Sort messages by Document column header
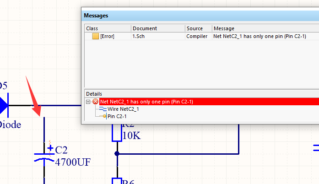319x184 pixels. pyautogui.click(x=158, y=28)
